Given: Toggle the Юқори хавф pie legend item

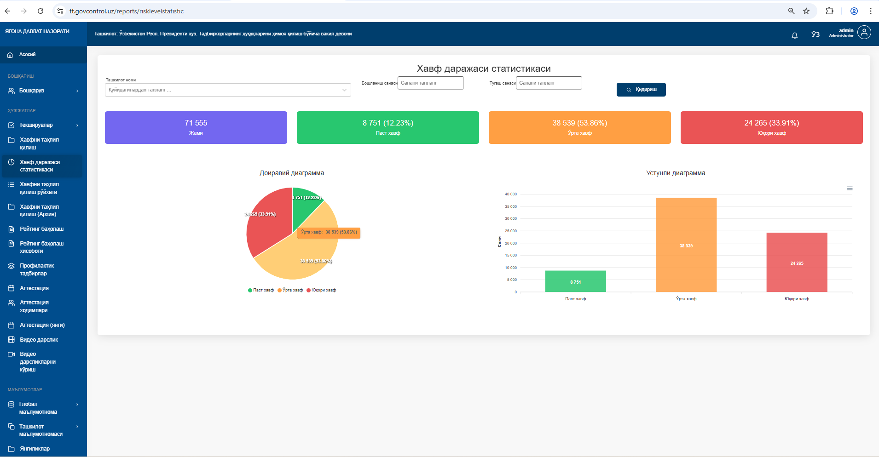Looking at the screenshot, I should 322,290.
